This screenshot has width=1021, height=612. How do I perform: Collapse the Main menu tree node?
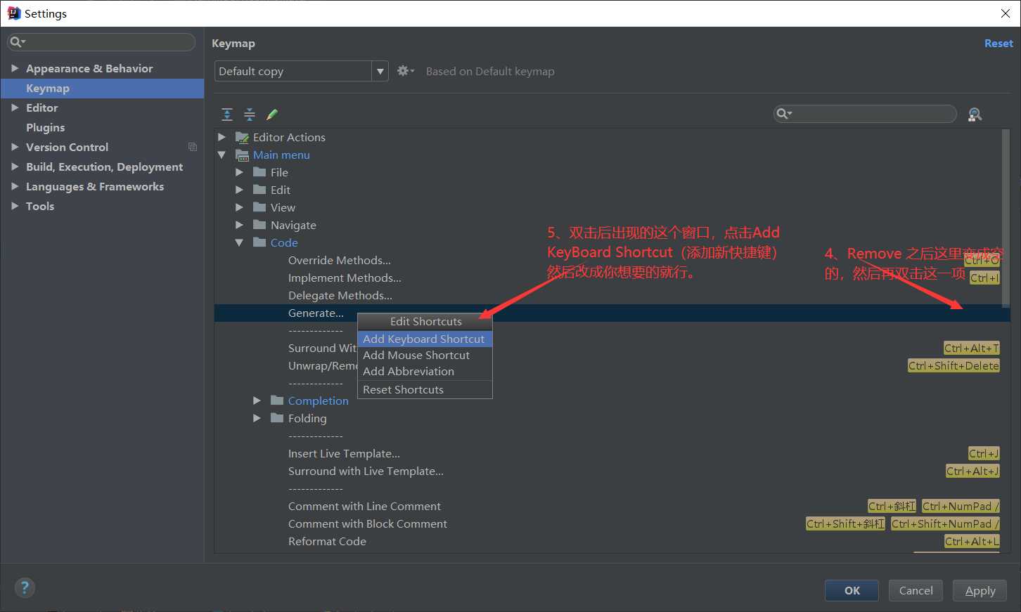click(221, 155)
